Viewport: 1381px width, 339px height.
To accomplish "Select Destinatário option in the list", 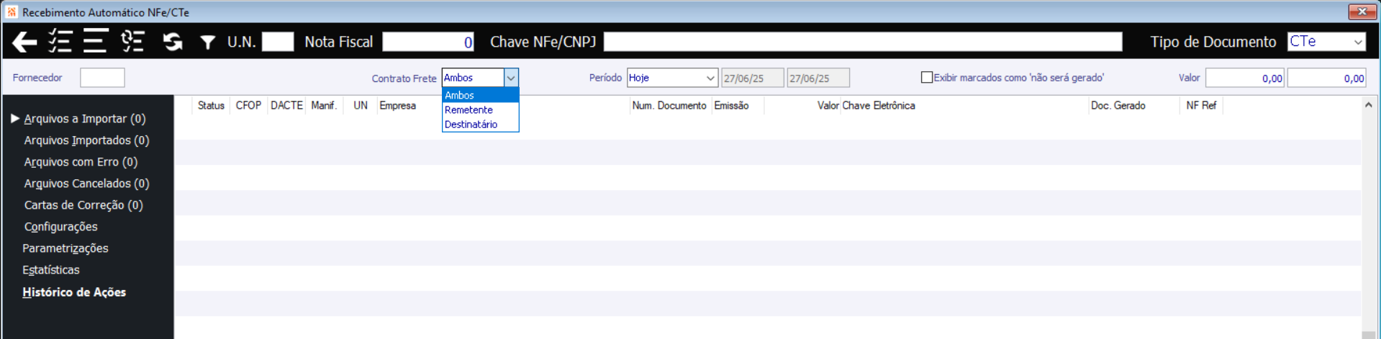I will point(480,124).
